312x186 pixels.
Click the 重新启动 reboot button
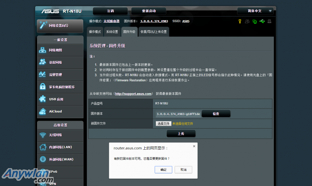[x=149, y=11]
